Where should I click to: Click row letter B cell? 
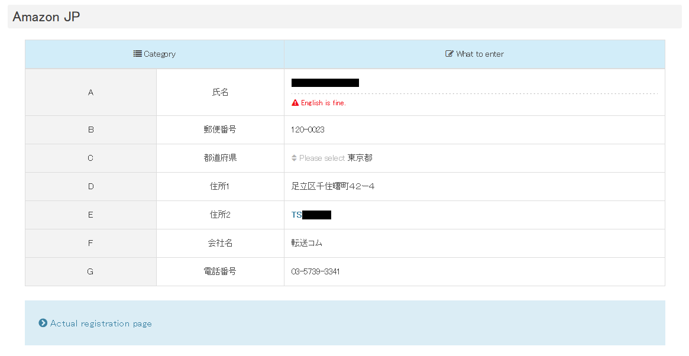click(x=90, y=130)
